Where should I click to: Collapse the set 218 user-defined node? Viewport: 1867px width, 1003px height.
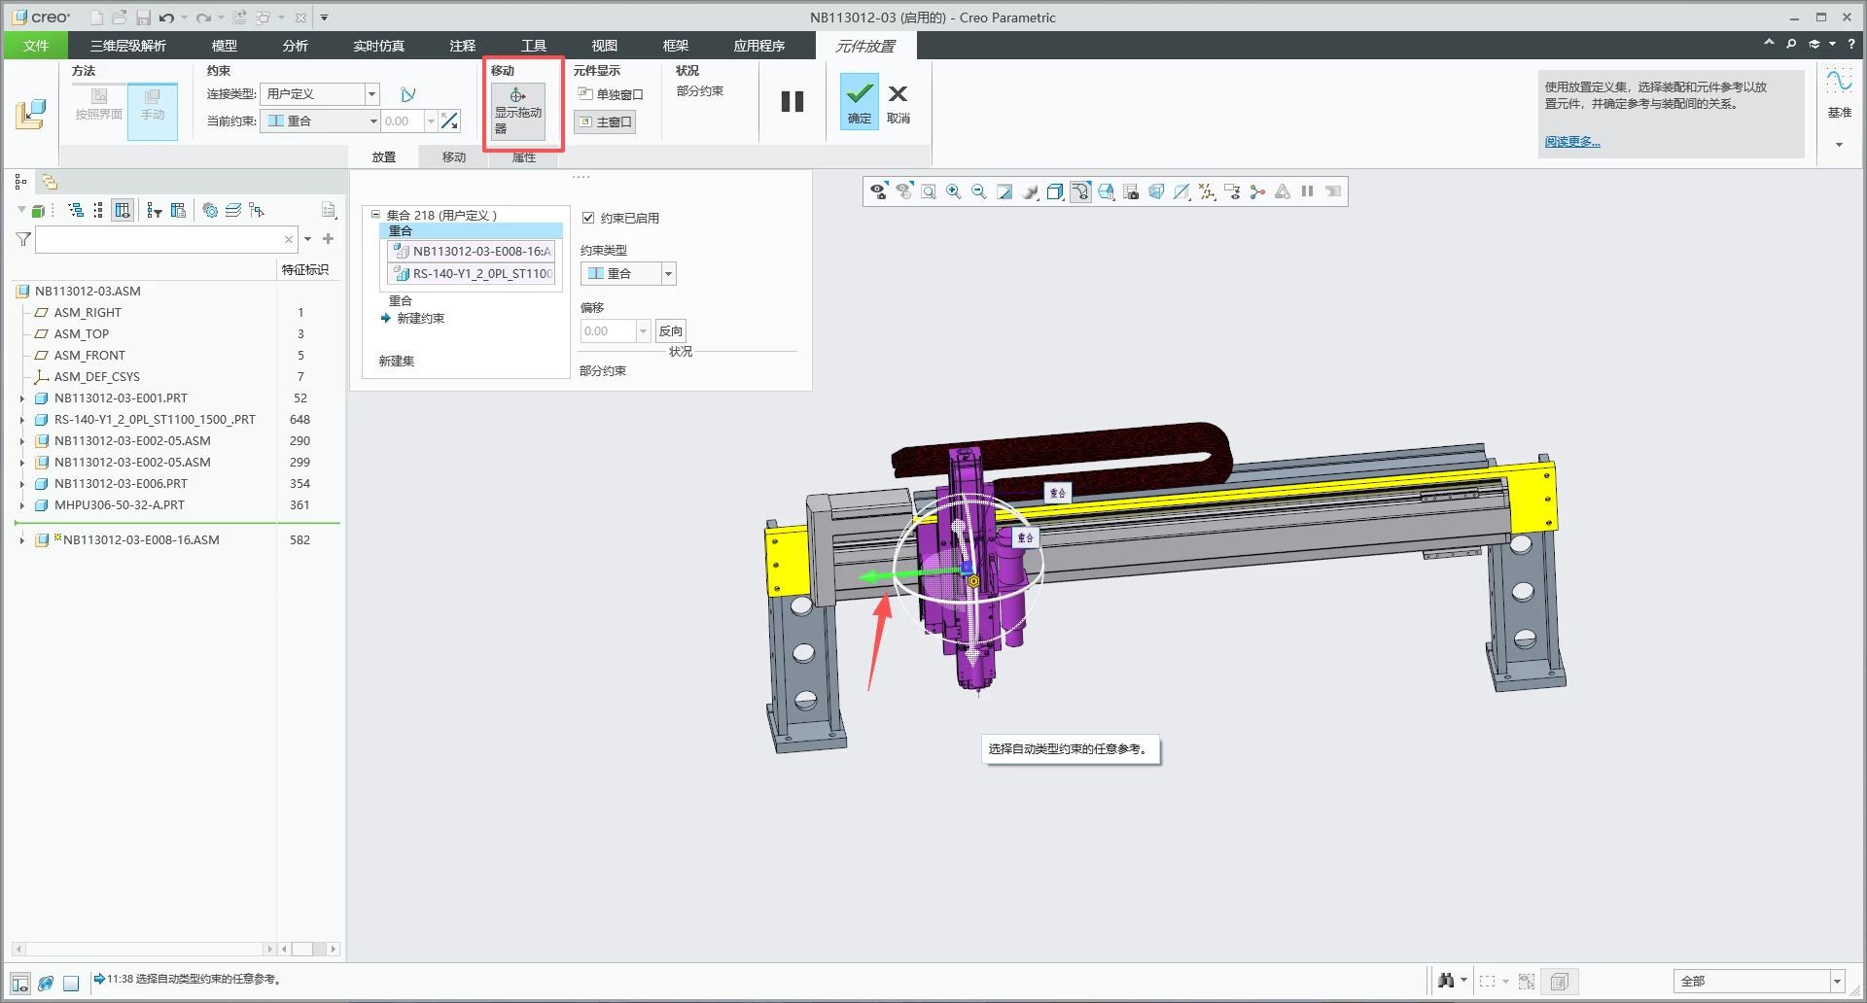(375, 215)
